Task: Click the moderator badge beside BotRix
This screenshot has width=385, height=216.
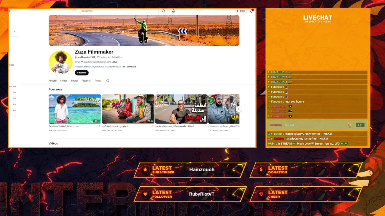Action: click(269, 134)
